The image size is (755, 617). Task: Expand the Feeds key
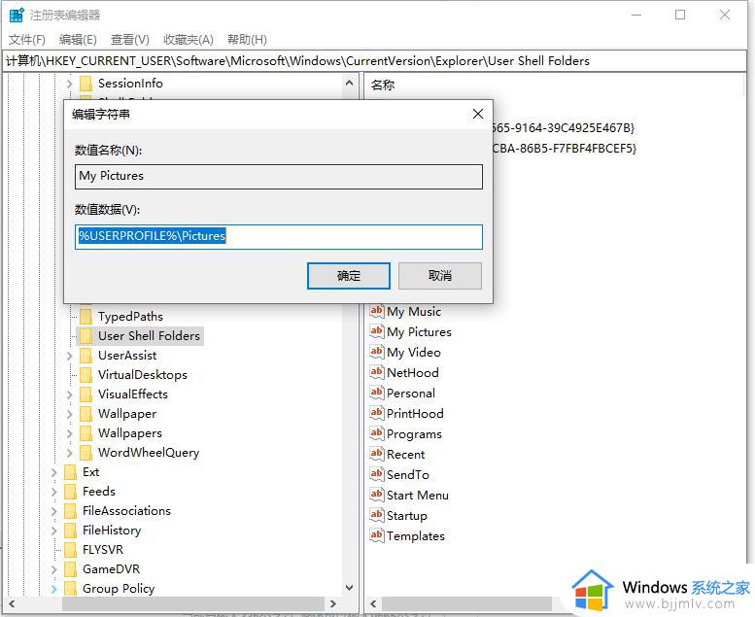coord(54,492)
